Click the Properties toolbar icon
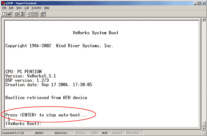 click(x=42, y=14)
